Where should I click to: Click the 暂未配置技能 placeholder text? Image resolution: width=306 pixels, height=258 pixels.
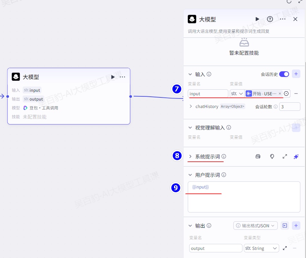[x=244, y=53]
